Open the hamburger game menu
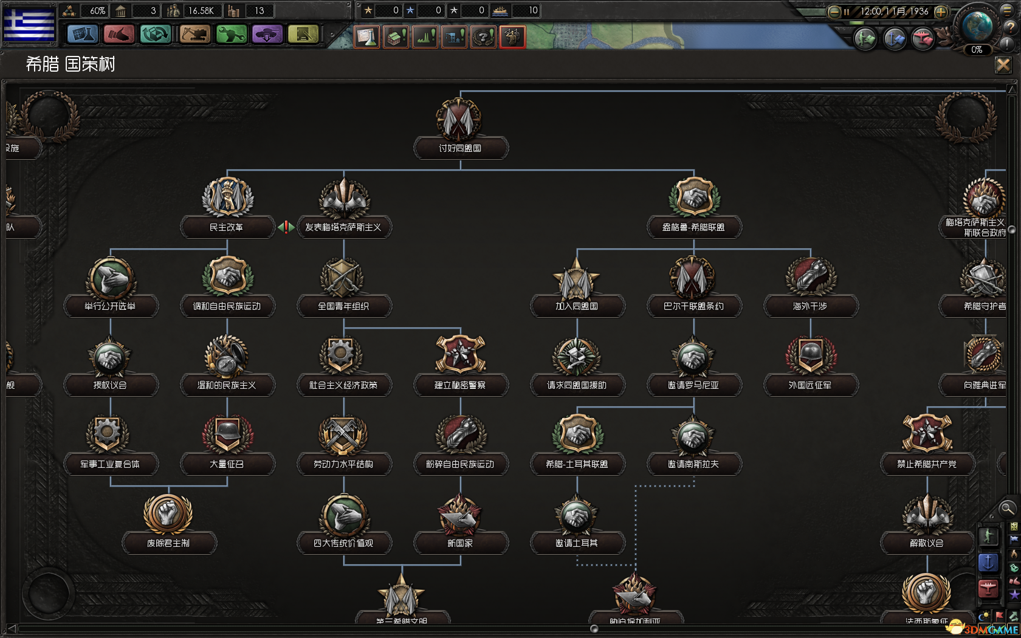Viewport: 1021px width, 638px height. pyautogui.click(x=1007, y=10)
